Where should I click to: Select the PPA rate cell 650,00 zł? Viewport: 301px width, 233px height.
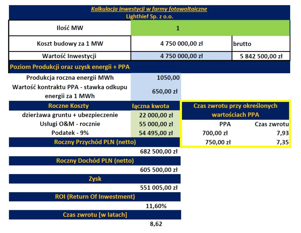pos(156,91)
